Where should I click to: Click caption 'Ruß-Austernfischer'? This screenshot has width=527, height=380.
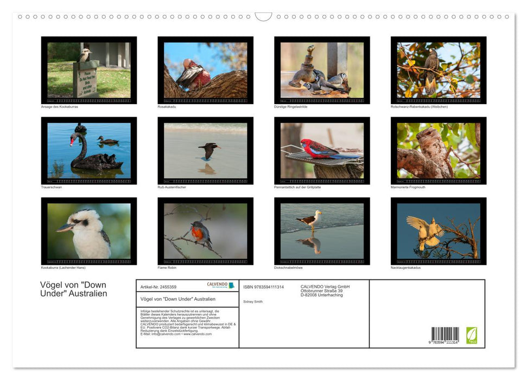click(x=172, y=187)
